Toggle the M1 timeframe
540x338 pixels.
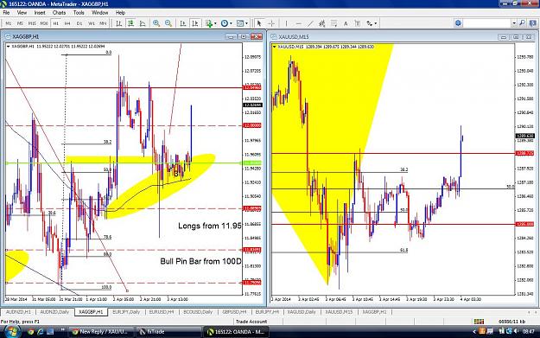click(x=9, y=23)
